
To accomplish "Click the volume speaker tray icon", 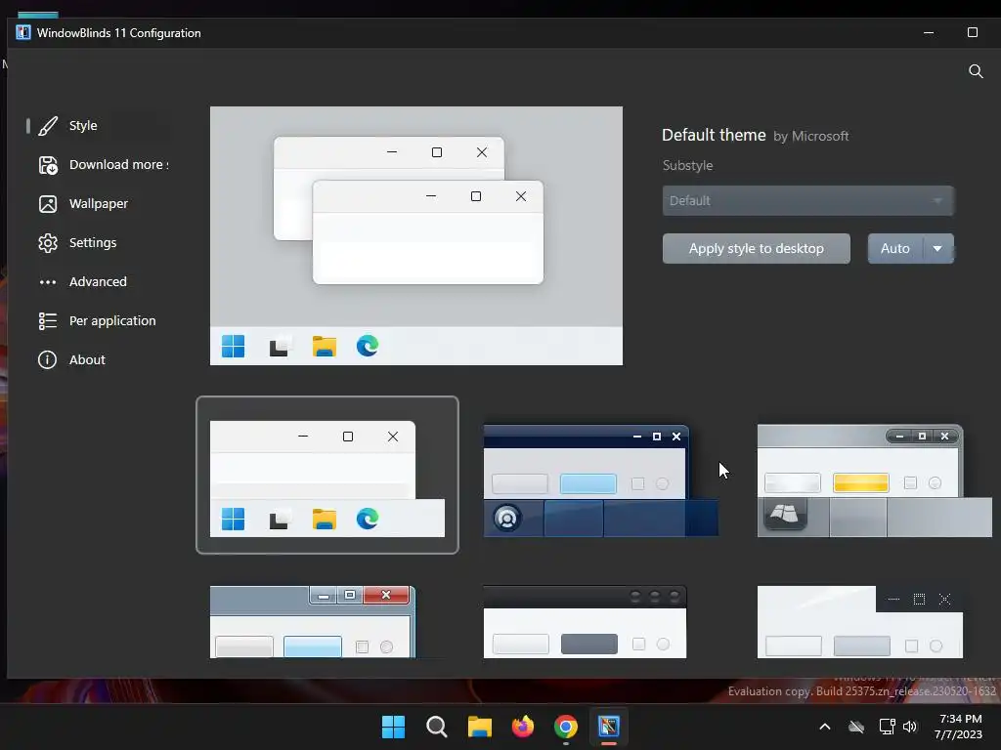I will [910, 727].
